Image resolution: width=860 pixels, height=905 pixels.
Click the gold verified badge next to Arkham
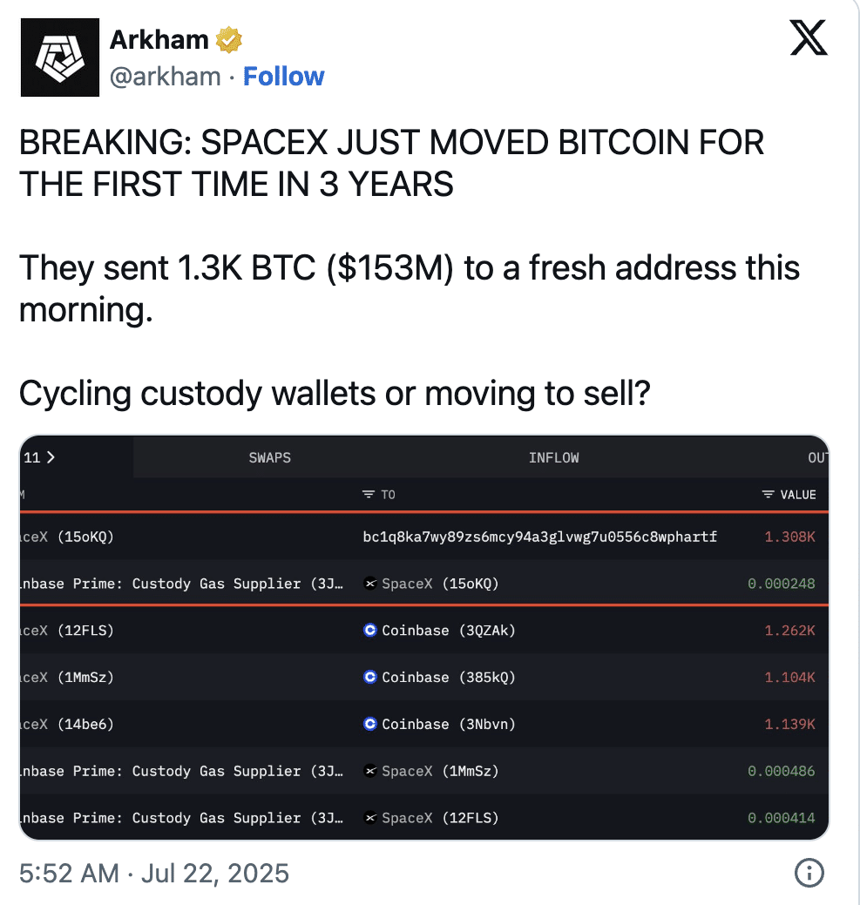point(229,40)
